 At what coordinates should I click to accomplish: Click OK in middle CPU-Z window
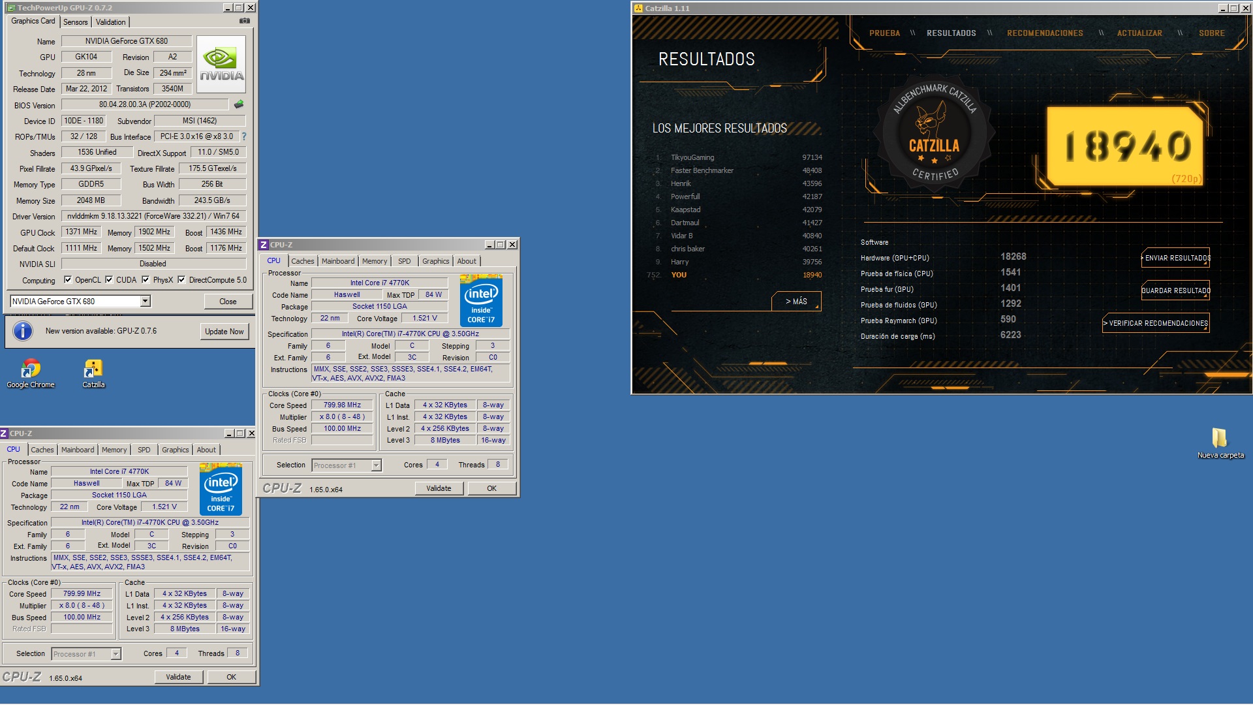[491, 488]
